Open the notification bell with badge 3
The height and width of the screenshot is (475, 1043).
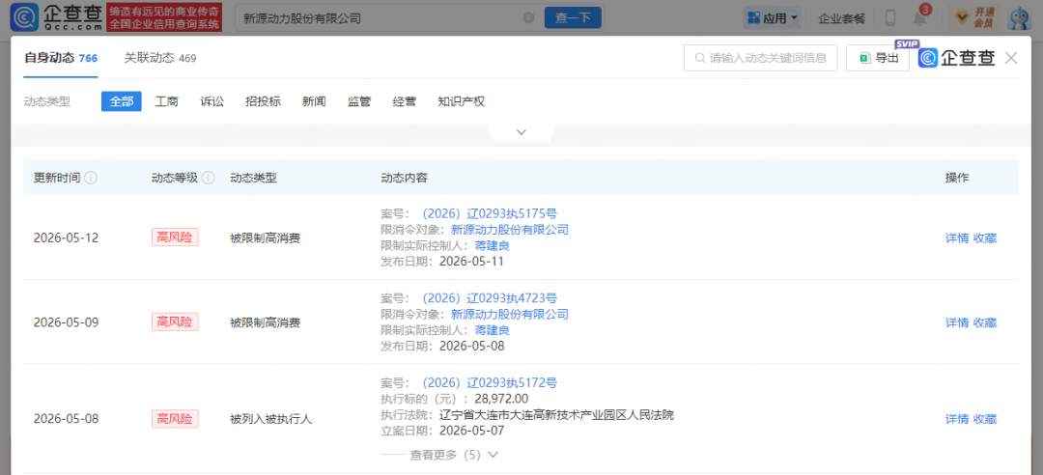coord(920,17)
